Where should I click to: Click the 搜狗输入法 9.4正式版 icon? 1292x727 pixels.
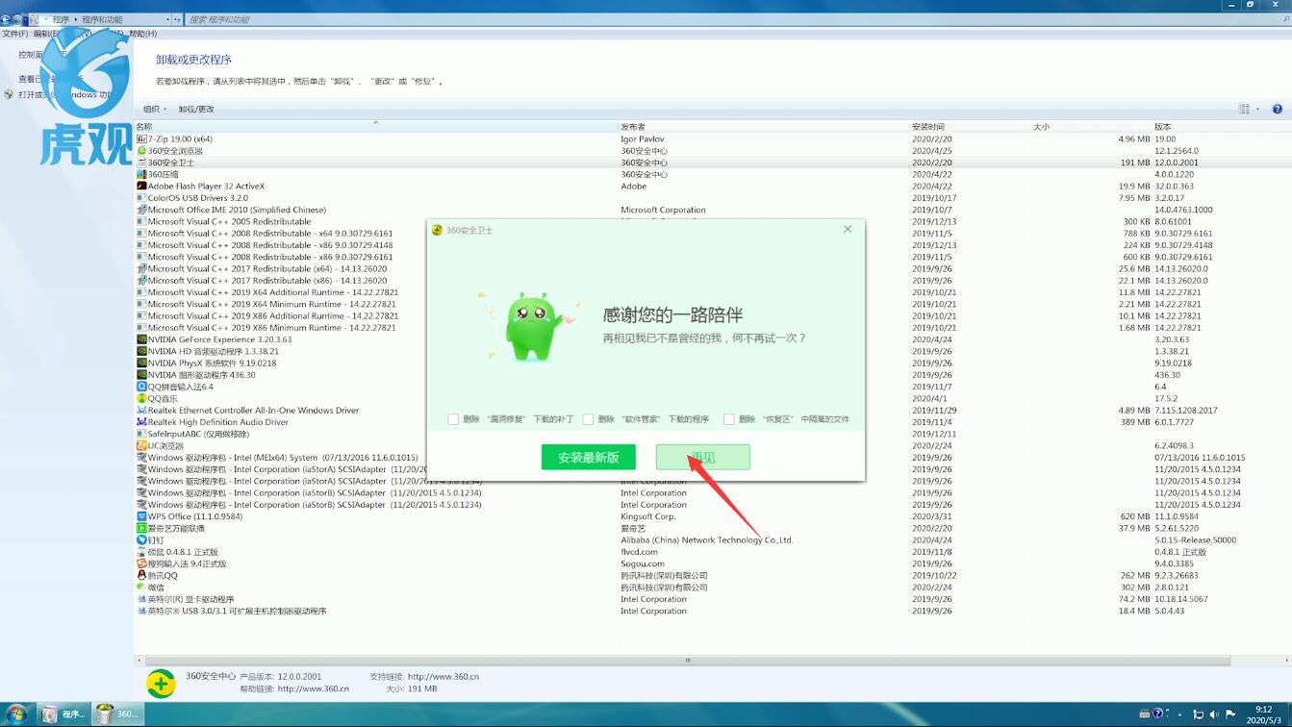tap(141, 564)
